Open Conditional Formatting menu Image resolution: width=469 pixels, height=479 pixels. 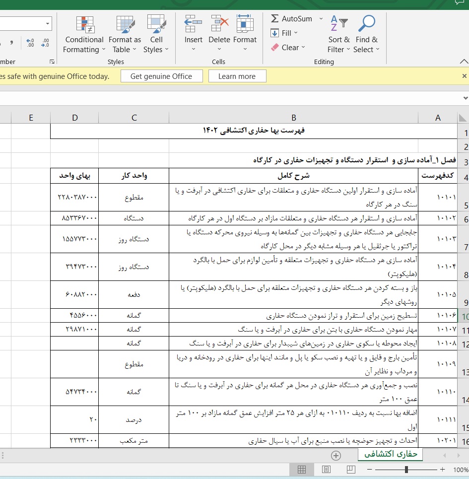click(84, 35)
